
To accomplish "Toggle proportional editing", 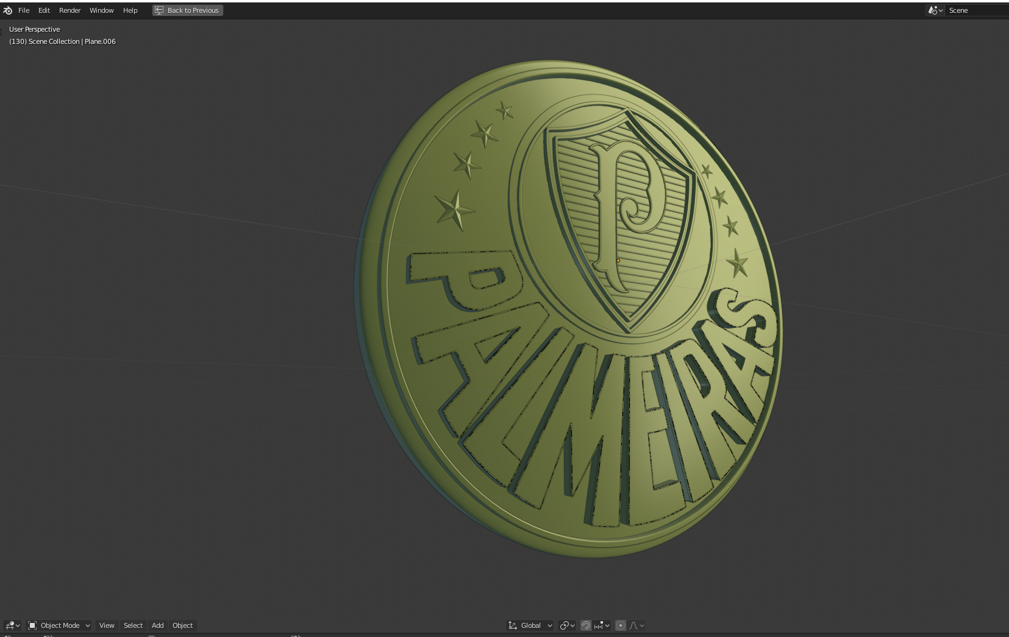I will [621, 625].
